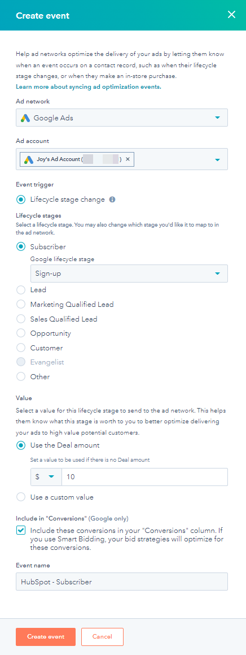Open the currency symbol dropdown
This screenshot has height=655, width=246.
(x=46, y=477)
